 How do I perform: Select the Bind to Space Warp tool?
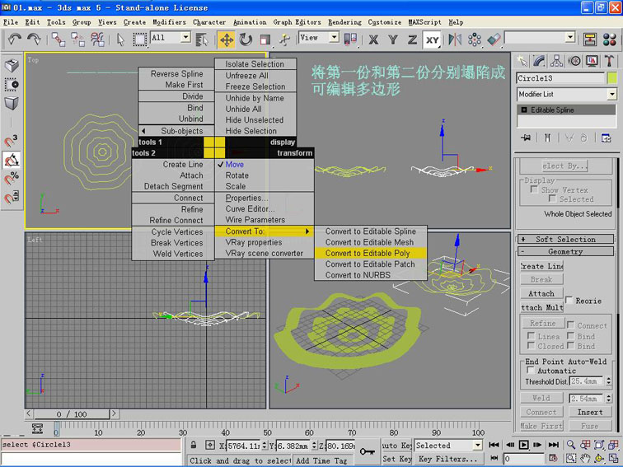click(x=97, y=40)
